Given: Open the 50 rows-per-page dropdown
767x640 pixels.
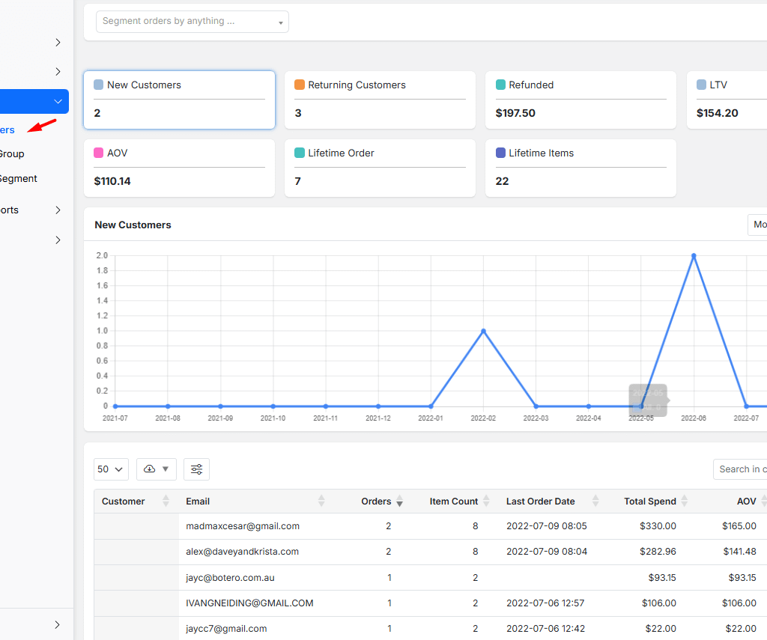Looking at the screenshot, I should coord(111,469).
